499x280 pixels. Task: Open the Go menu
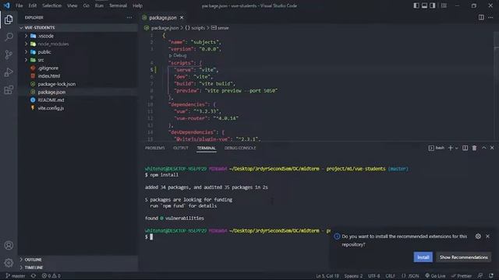point(87,5)
